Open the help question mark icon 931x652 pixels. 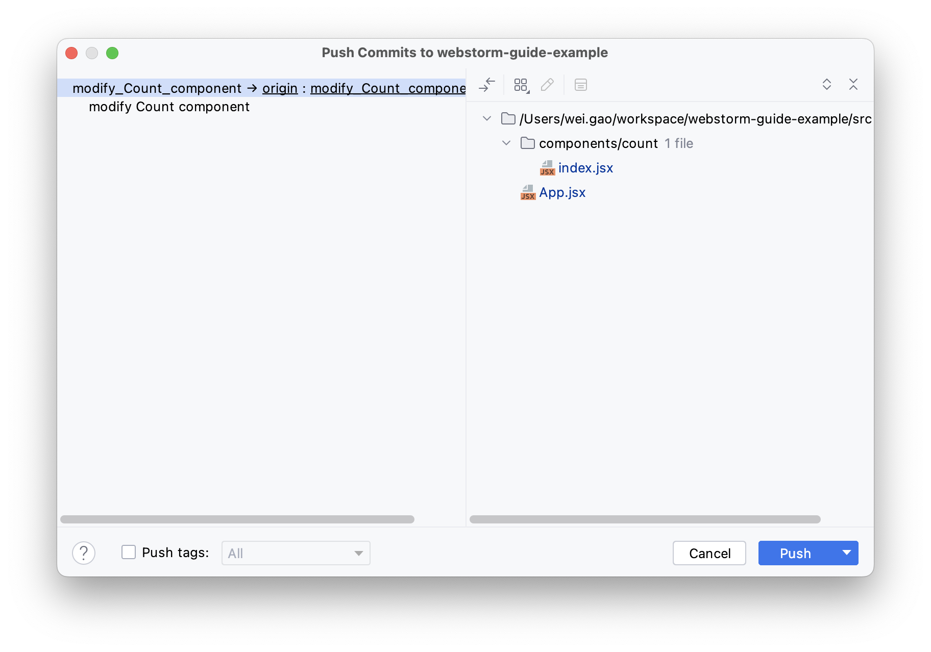84,553
